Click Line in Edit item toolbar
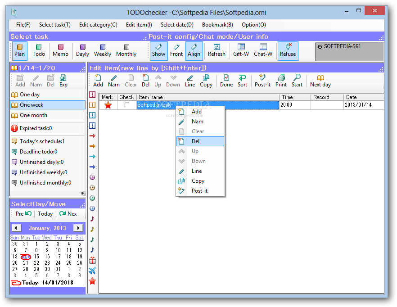Screen dimensions: 397x307 tap(190, 81)
